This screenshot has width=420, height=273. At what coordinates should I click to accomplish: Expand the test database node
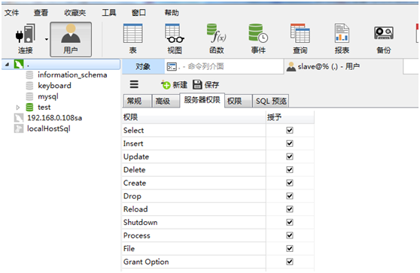(x=18, y=108)
